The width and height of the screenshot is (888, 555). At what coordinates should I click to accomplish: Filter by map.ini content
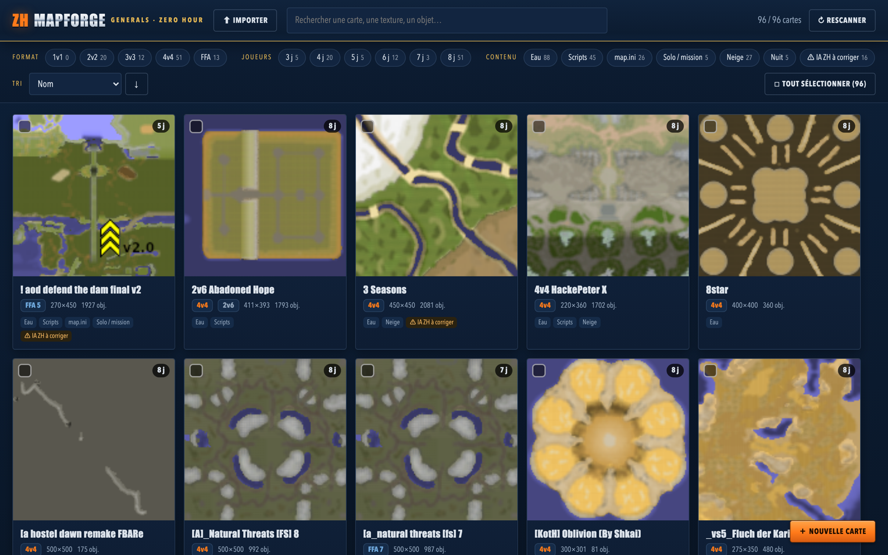coord(629,58)
